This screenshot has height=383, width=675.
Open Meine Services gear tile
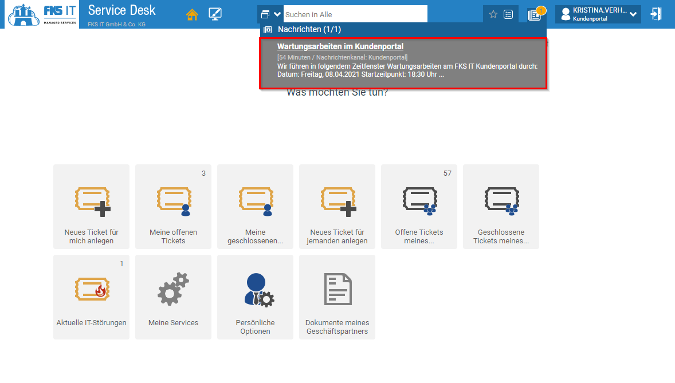(x=173, y=297)
